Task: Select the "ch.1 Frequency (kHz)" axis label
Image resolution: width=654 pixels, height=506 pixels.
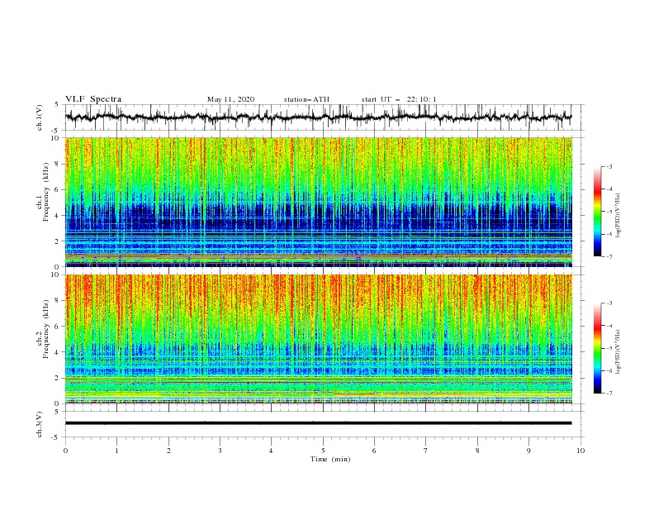Action: point(44,190)
